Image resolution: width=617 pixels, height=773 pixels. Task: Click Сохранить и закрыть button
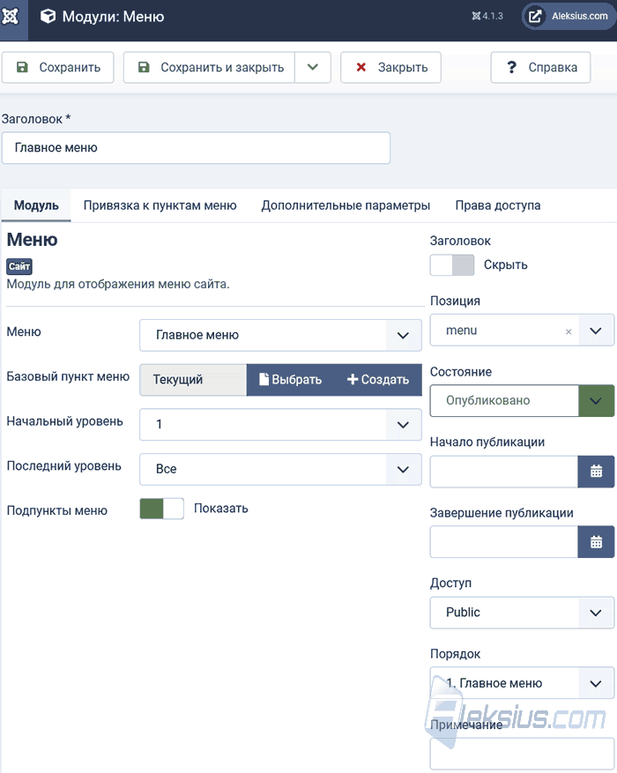[x=210, y=68]
